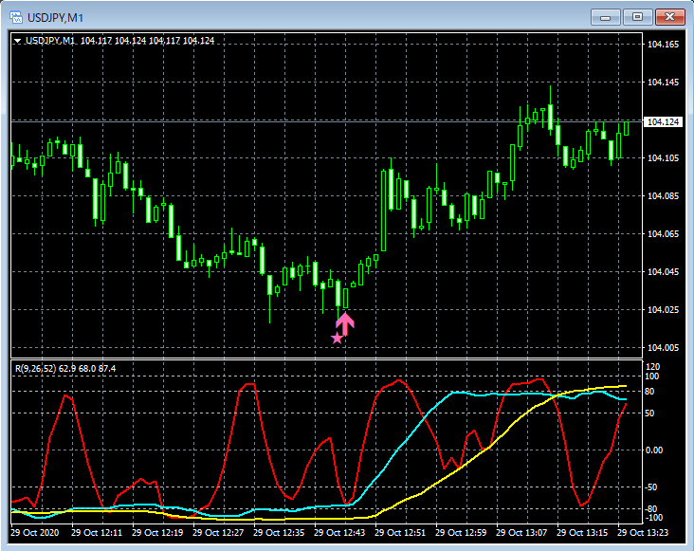
Task: Click the 104.124 current price label
Action: pos(663,121)
